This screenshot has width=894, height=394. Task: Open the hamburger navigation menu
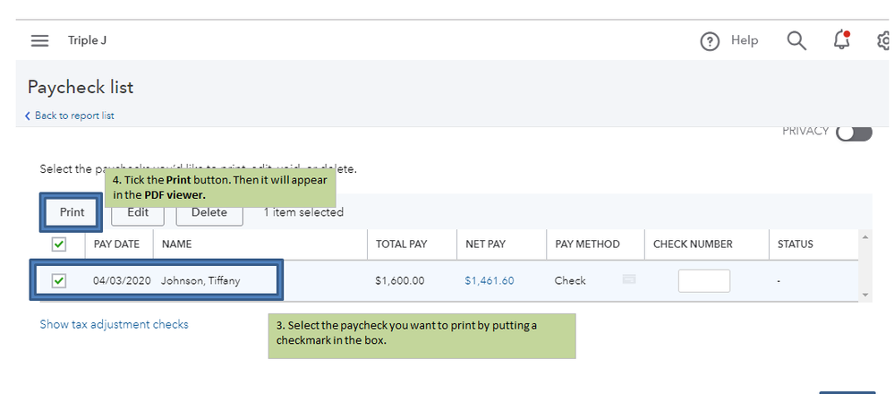[39, 40]
